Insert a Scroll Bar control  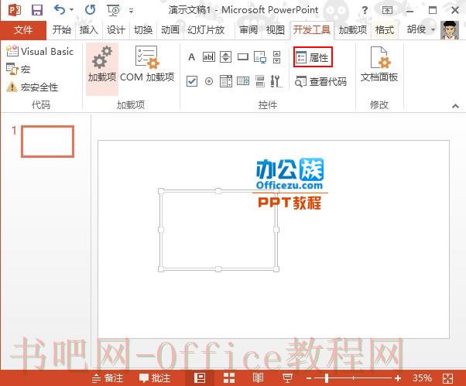pyautogui.click(x=276, y=57)
